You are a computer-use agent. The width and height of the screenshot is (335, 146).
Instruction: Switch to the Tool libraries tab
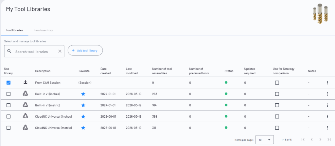pos(14,30)
